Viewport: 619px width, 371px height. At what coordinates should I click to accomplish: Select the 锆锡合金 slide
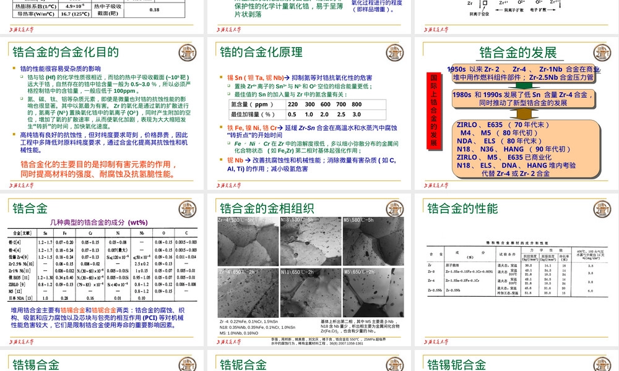pyautogui.click(x=102, y=360)
